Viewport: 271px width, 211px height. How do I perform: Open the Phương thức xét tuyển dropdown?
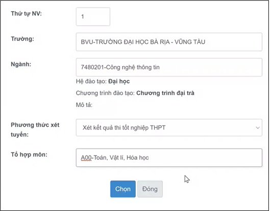[x=169, y=128]
